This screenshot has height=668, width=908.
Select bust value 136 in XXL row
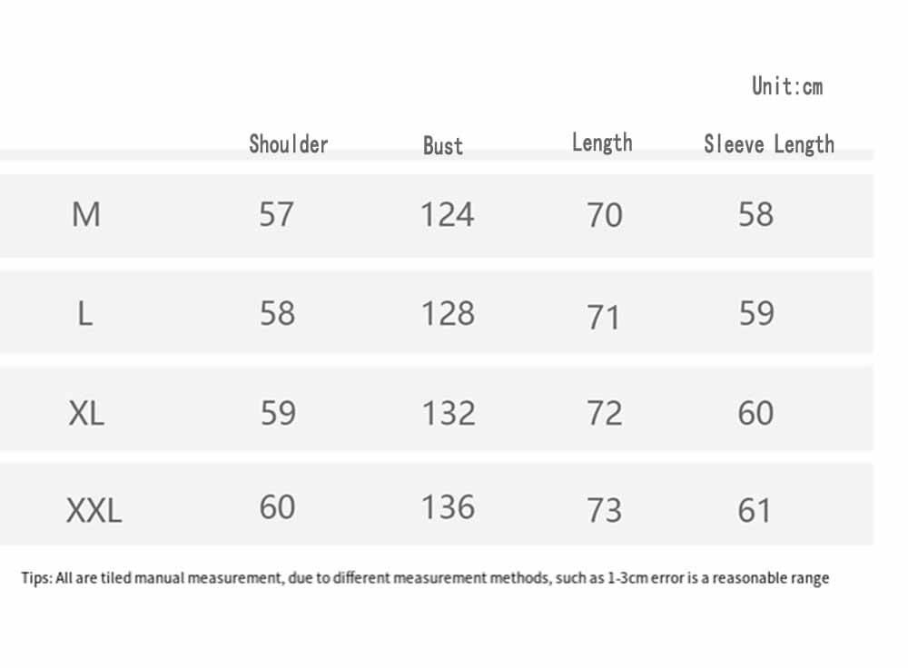(x=448, y=507)
